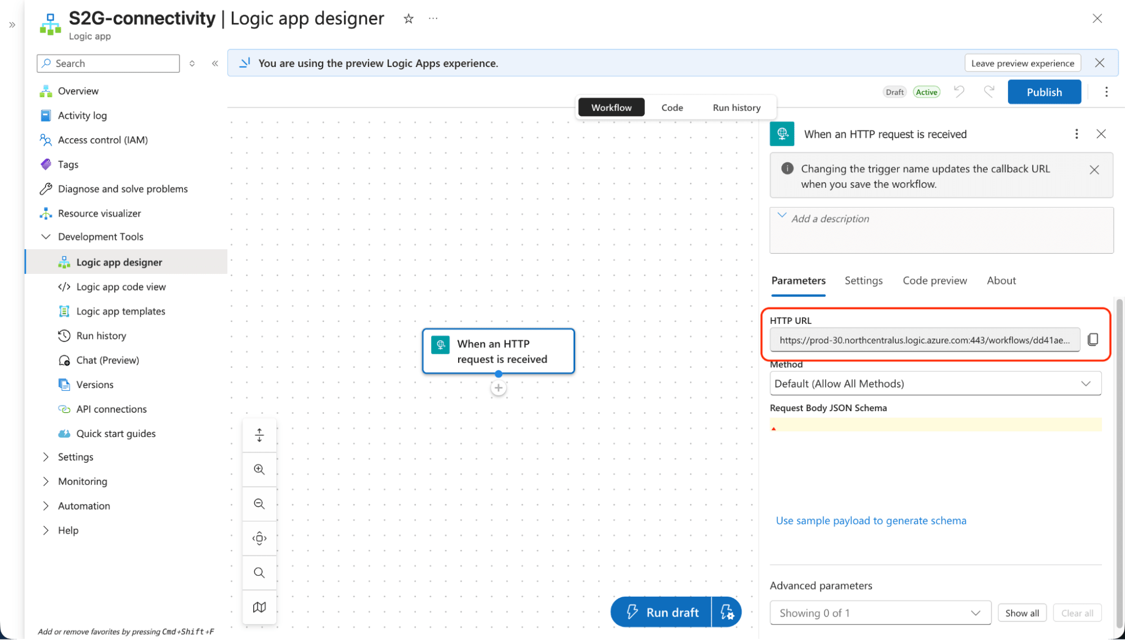Click Show all advanced parameters
This screenshot has height=640, width=1125.
pyautogui.click(x=1022, y=613)
